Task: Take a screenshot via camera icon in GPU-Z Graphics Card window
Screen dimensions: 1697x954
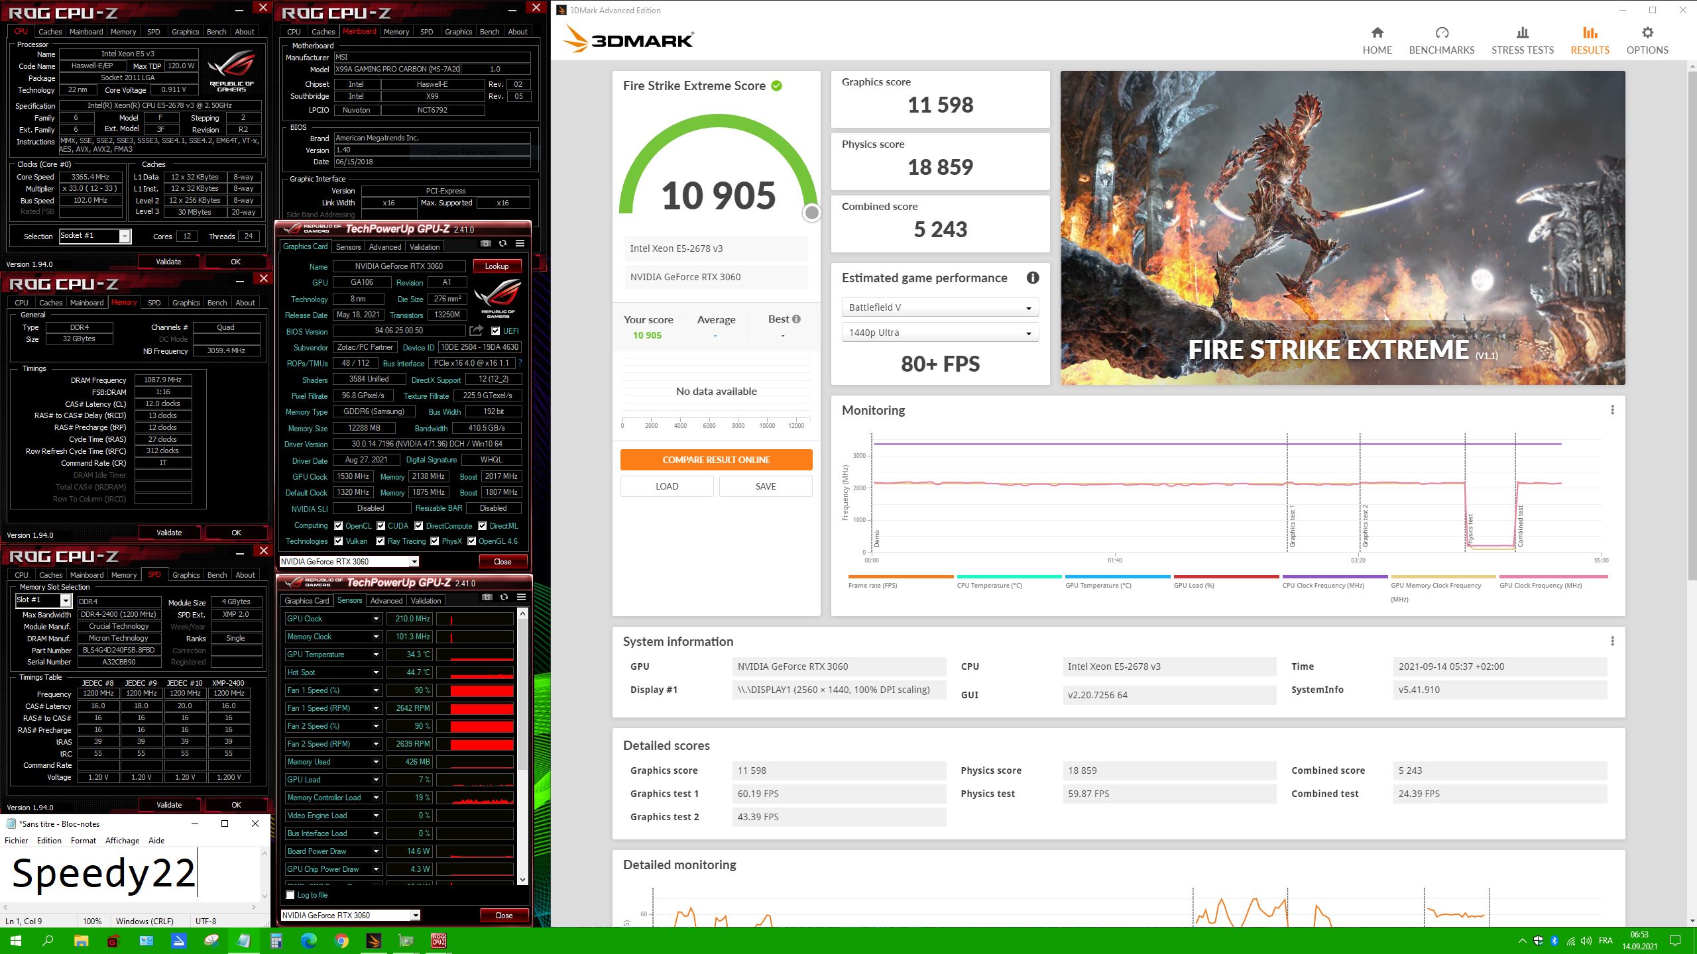Action: pyautogui.click(x=486, y=243)
